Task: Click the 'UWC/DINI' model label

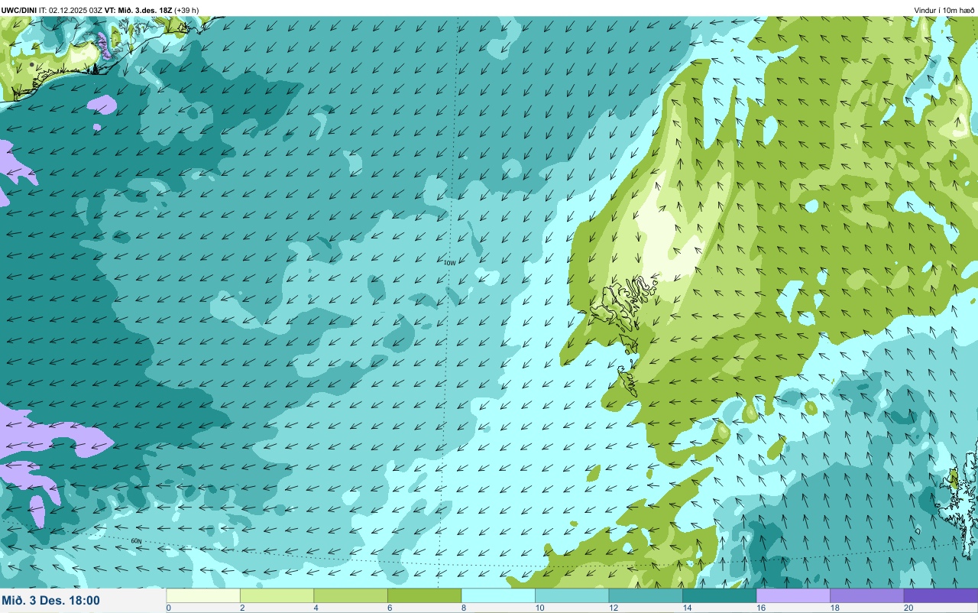Action: click(x=19, y=11)
